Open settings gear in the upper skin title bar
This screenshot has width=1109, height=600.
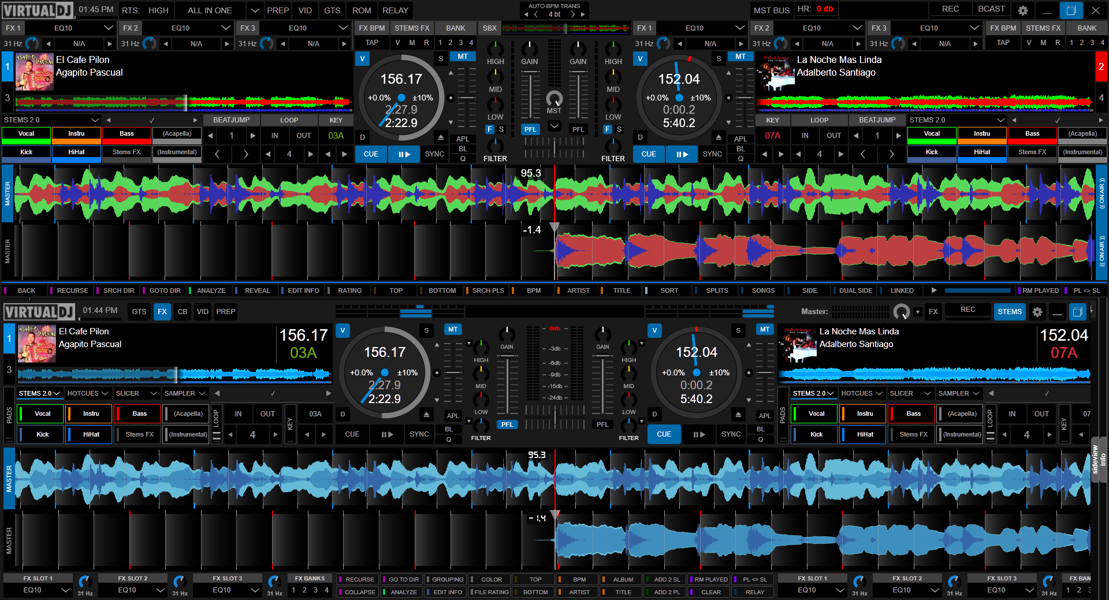coord(1022,10)
